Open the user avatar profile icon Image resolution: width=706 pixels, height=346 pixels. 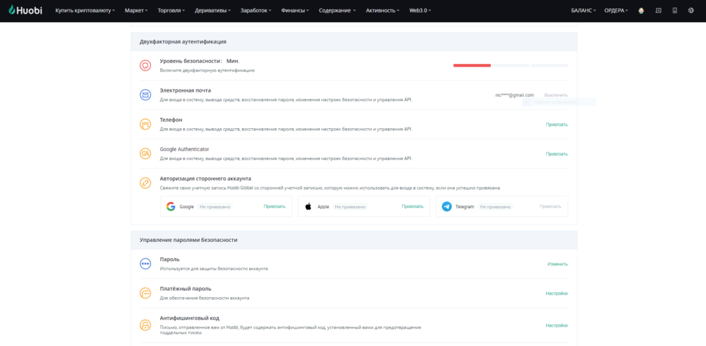(x=642, y=11)
